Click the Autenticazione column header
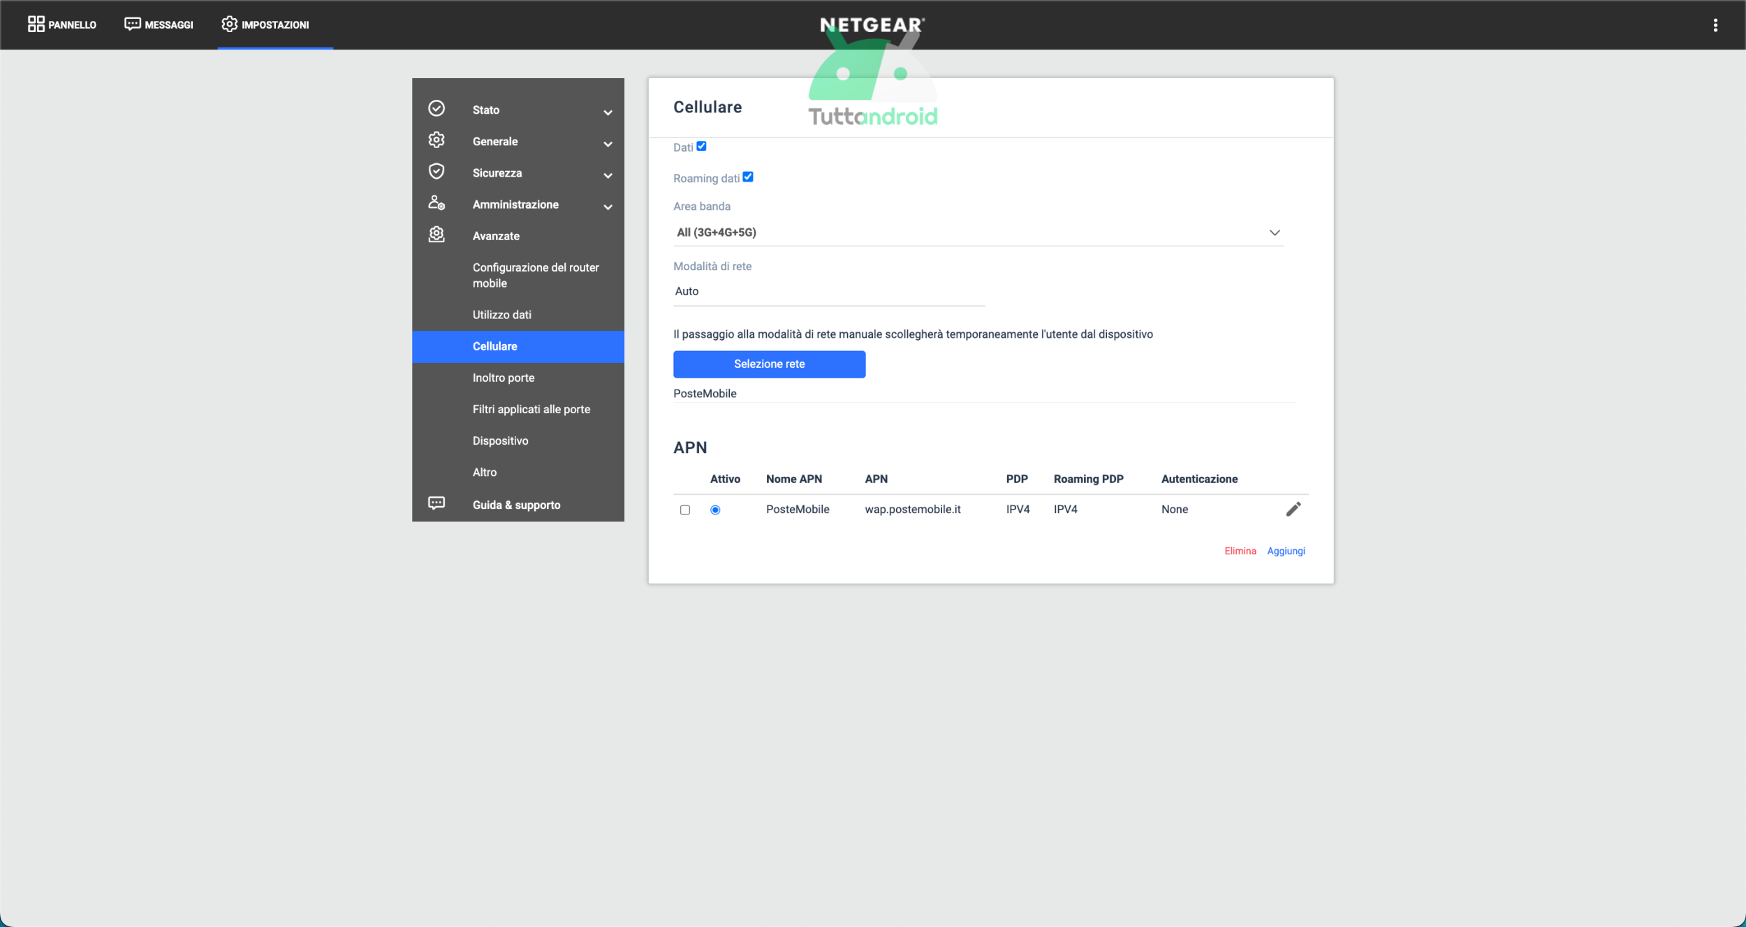 point(1199,479)
